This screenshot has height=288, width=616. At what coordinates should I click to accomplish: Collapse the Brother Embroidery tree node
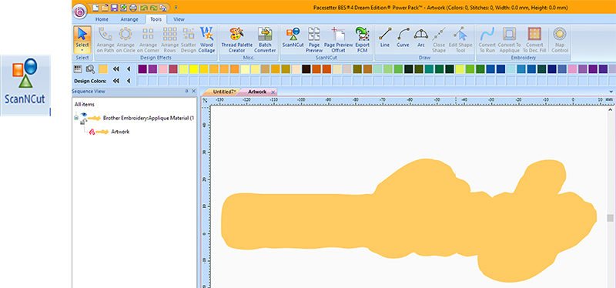point(75,118)
